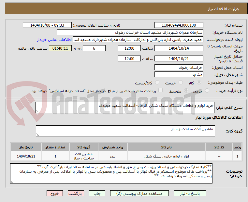This screenshot has height=202, width=248.
Task: Open مشاهده مدارک پیوستی (2) button
Action: tap(139, 193)
